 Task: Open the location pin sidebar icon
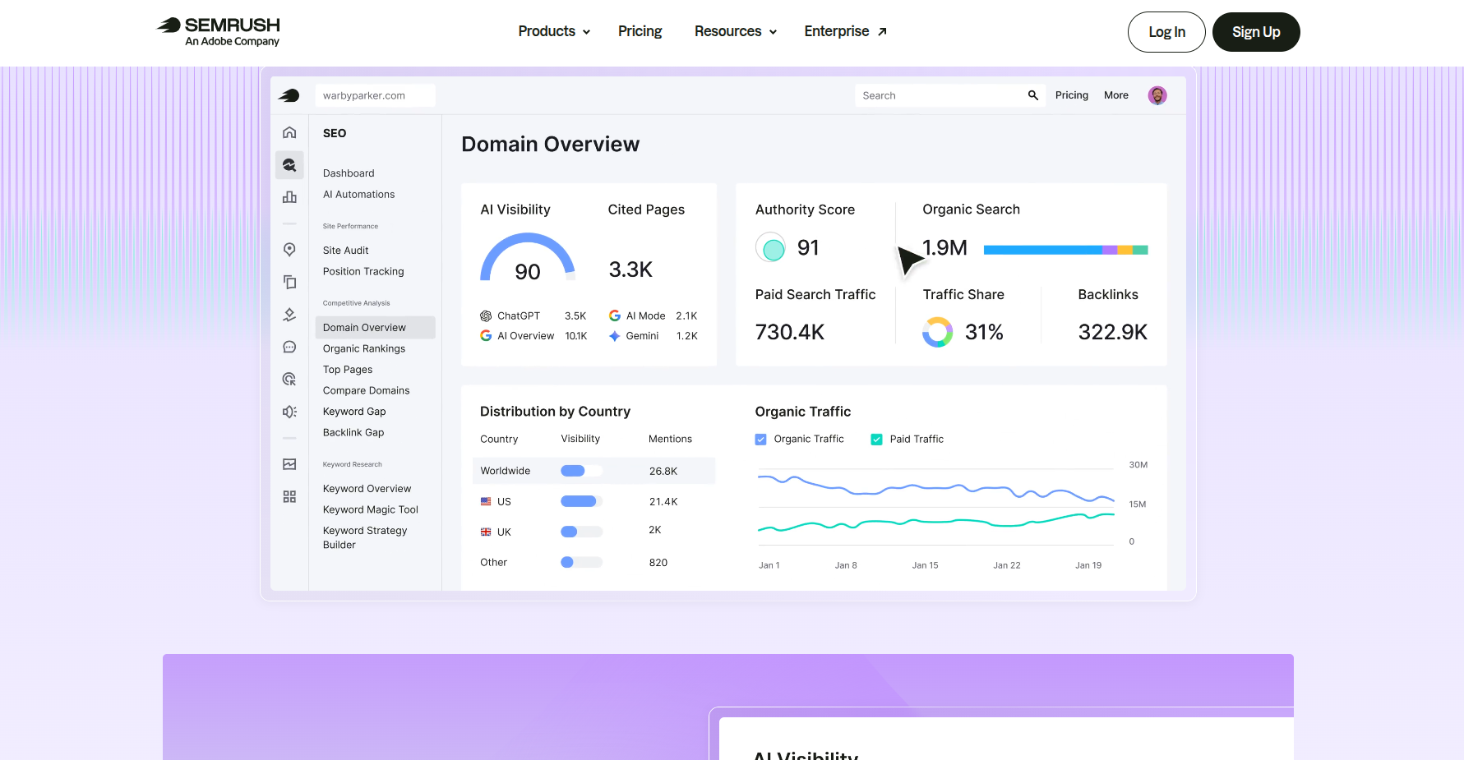point(289,249)
